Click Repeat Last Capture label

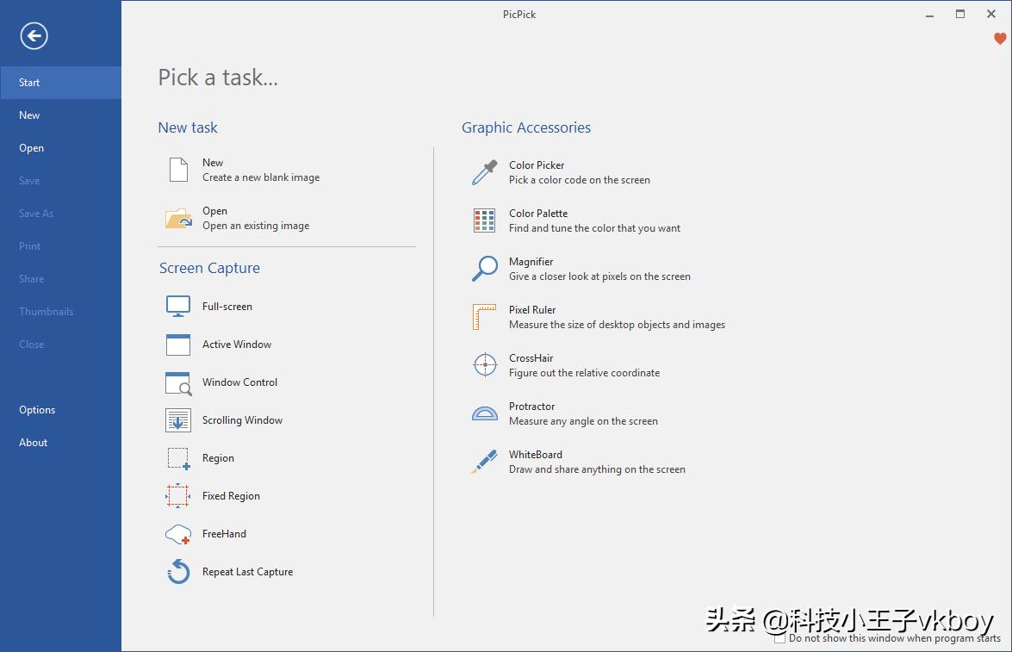(247, 572)
